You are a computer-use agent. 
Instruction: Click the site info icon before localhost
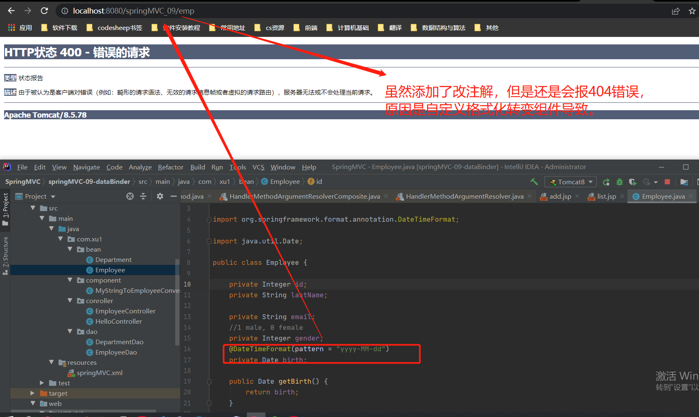pos(65,11)
